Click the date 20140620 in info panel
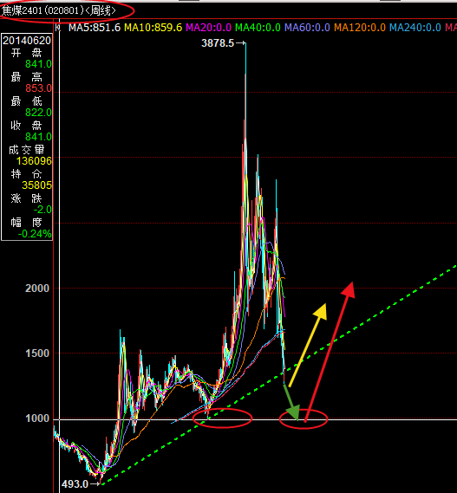 click(x=27, y=41)
